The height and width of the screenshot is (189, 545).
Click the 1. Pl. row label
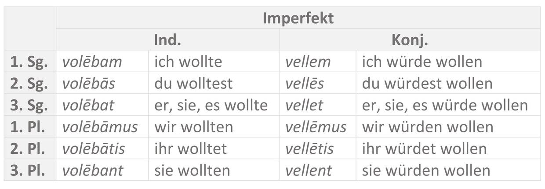(29, 127)
